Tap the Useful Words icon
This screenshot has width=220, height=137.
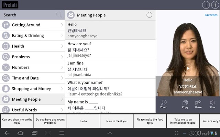click(x=6, y=110)
